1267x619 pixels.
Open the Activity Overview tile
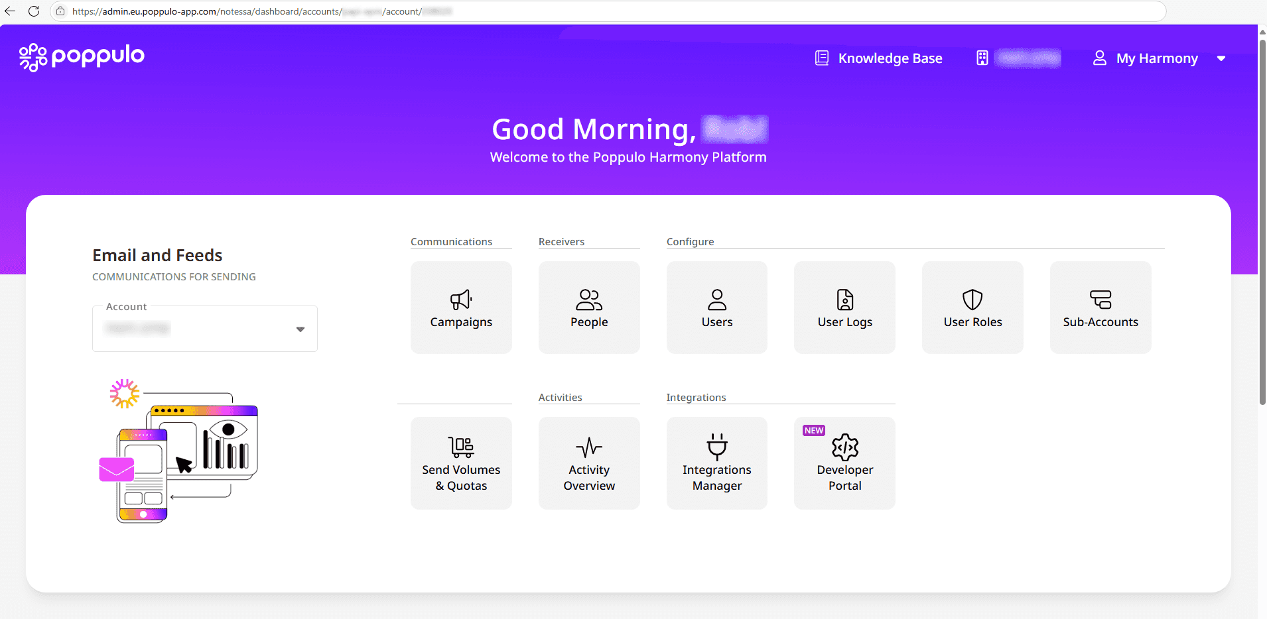(x=589, y=463)
